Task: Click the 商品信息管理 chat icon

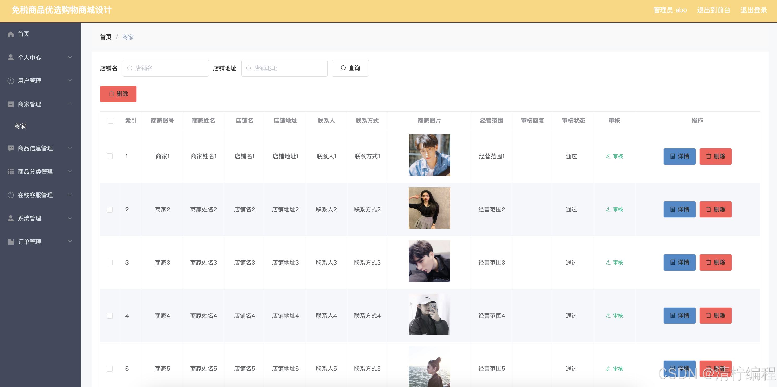Action: tap(11, 148)
